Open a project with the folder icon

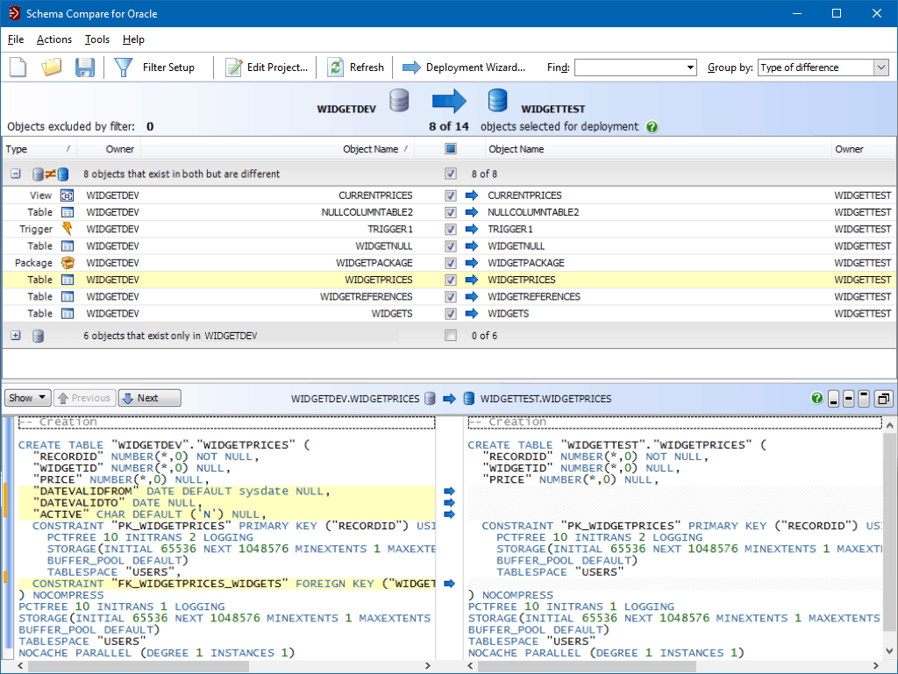[51, 67]
